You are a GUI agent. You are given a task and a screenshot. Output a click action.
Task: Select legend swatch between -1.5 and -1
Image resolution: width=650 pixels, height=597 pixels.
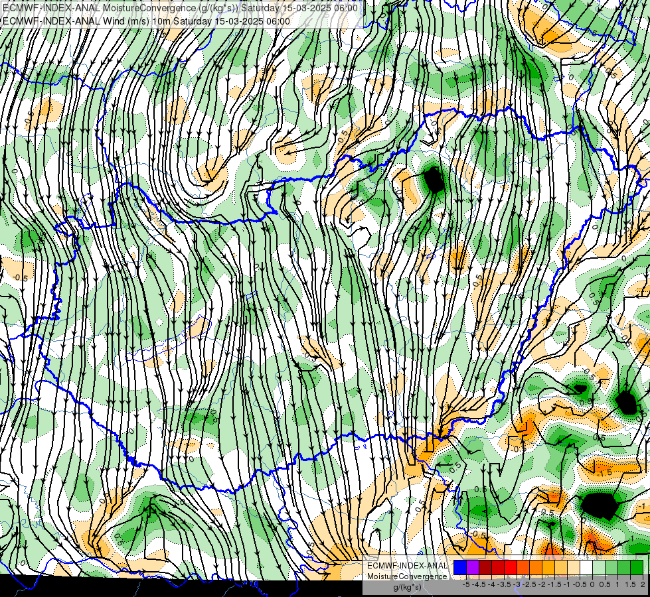tap(561, 567)
